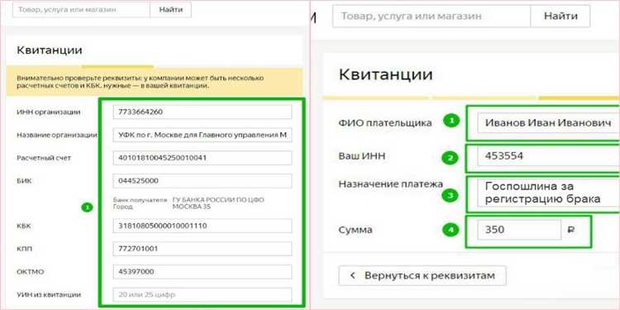Click the ОКТМО field 45397000
This screenshot has width=620, height=310.
pos(203,272)
